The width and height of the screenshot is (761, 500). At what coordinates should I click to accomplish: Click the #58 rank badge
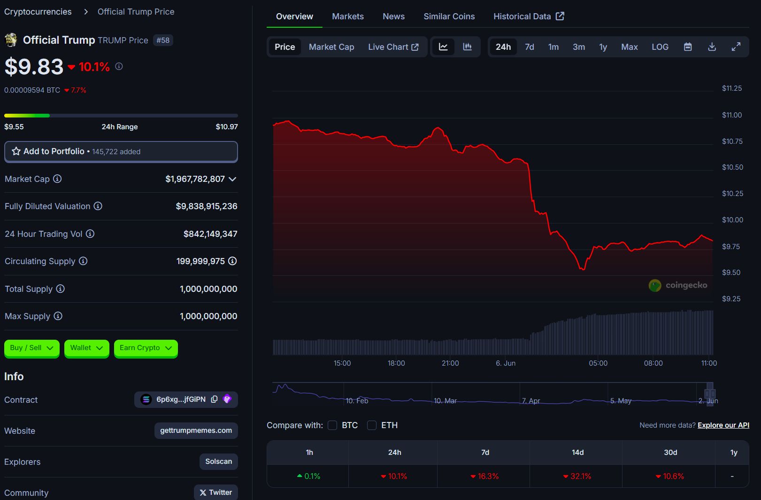pos(163,40)
